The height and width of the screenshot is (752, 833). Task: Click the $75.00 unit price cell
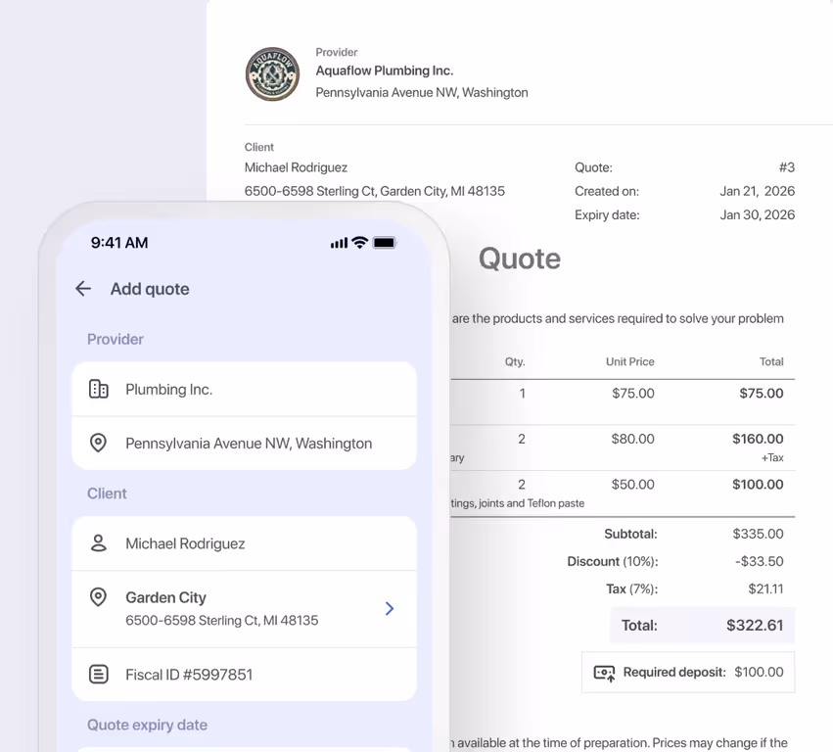[x=632, y=394]
